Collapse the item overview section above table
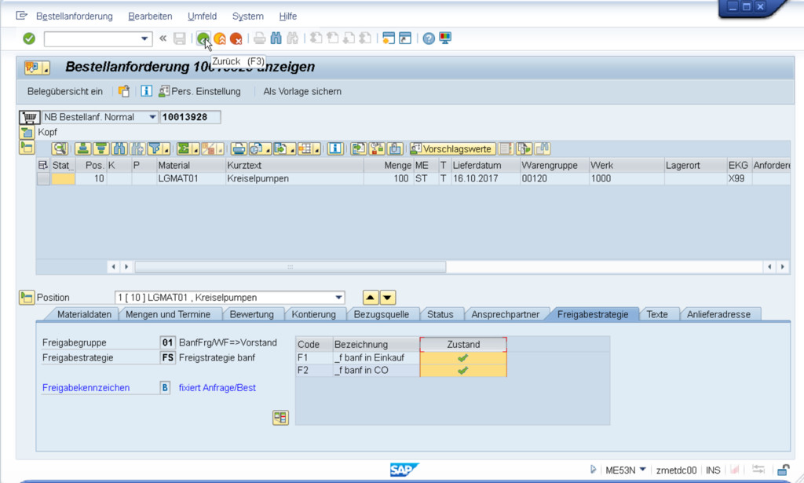Viewport: 804px width, 483px height. click(27, 148)
